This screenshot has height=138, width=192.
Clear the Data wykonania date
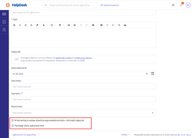pos(147,74)
